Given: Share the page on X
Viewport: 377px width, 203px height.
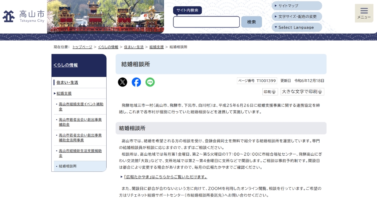Looking at the screenshot, I should point(123,82).
